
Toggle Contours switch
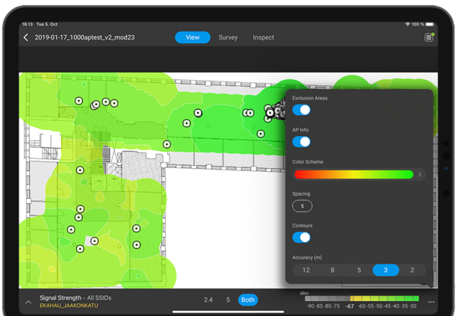301,238
